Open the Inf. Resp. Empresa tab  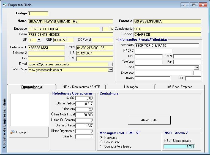click(x=180, y=87)
